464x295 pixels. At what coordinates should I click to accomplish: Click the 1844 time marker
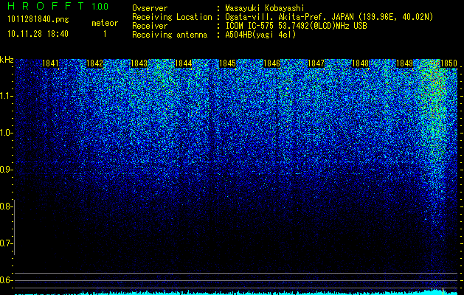coord(183,63)
